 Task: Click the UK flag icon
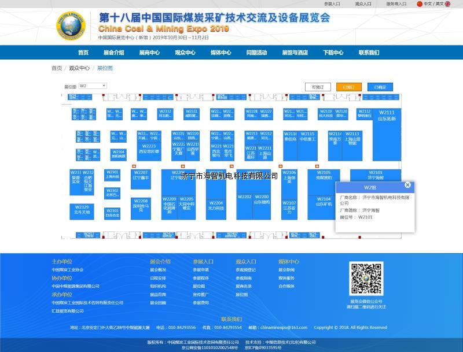pos(447,4)
